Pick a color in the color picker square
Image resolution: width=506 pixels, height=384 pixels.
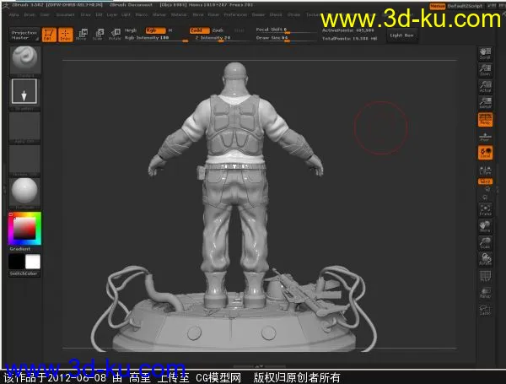point(24,228)
